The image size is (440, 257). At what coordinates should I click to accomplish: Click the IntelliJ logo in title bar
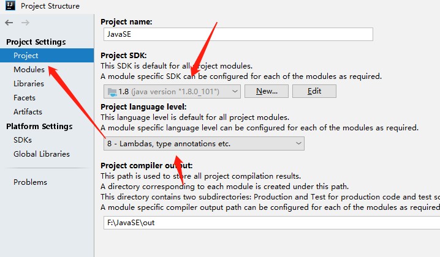pos(10,6)
